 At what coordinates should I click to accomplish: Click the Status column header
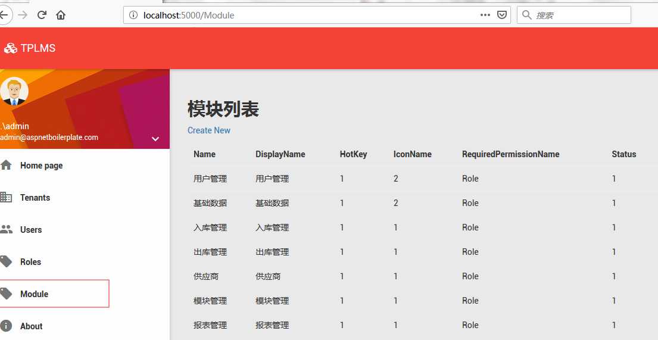tap(624, 154)
